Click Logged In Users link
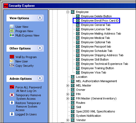 click(26, 114)
